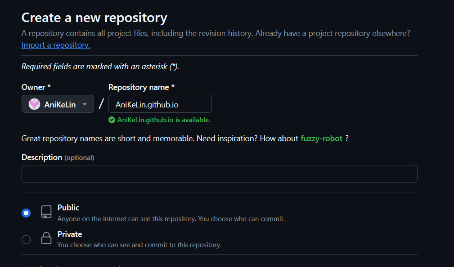Click the Private label text
454x267 pixels.
pyautogui.click(x=70, y=234)
